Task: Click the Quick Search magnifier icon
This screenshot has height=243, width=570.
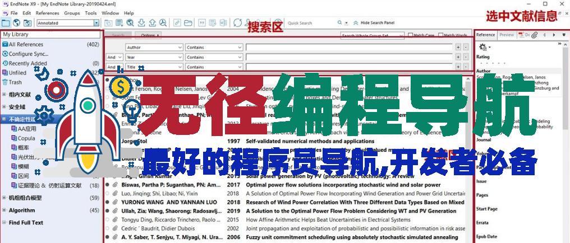Action: 339,22
